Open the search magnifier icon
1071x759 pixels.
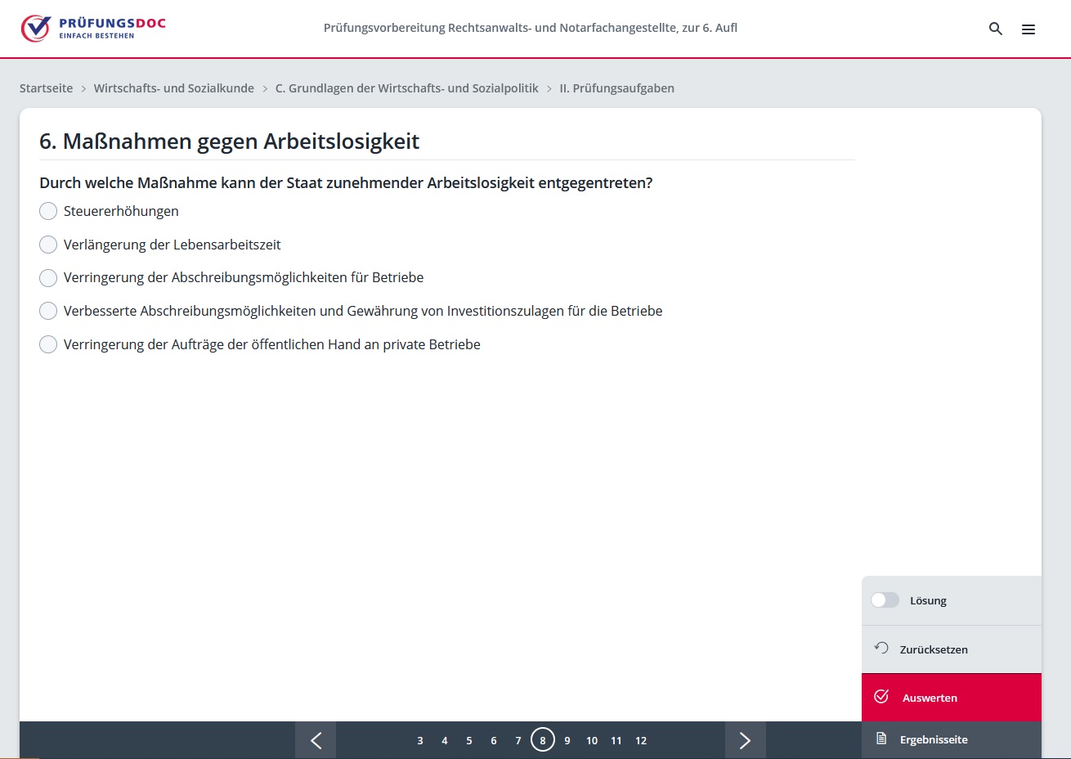pos(995,29)
